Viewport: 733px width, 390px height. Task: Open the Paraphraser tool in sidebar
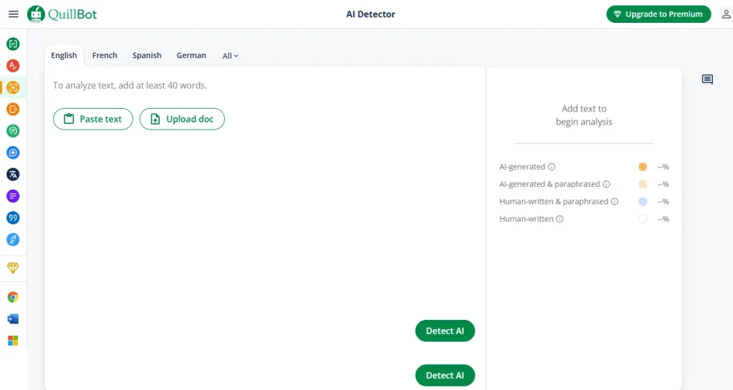[x=13, y=44]
